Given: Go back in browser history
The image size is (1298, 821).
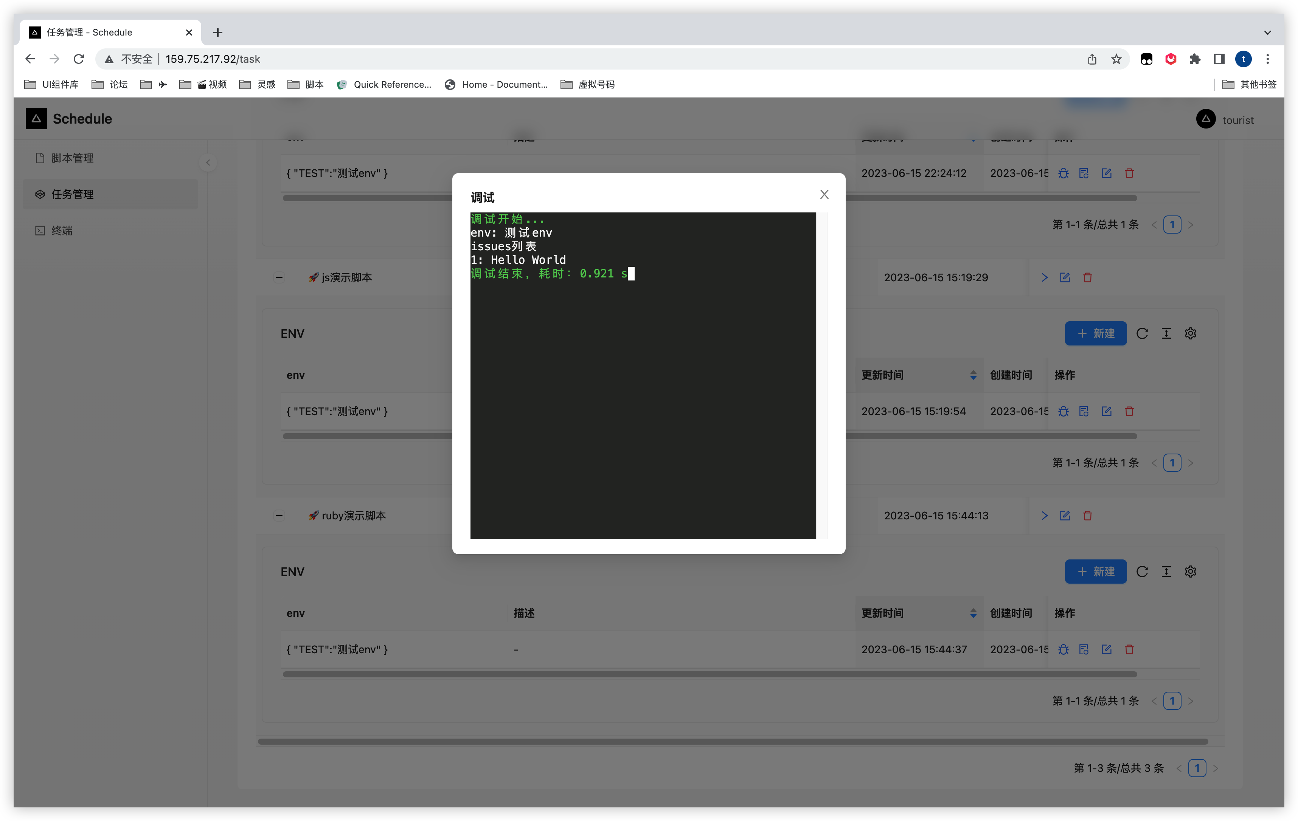Looking at the screenshot, I should 30,59.
